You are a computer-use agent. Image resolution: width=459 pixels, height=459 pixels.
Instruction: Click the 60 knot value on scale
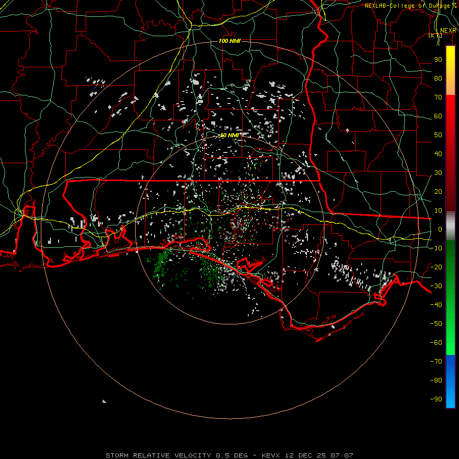[438, 116]
